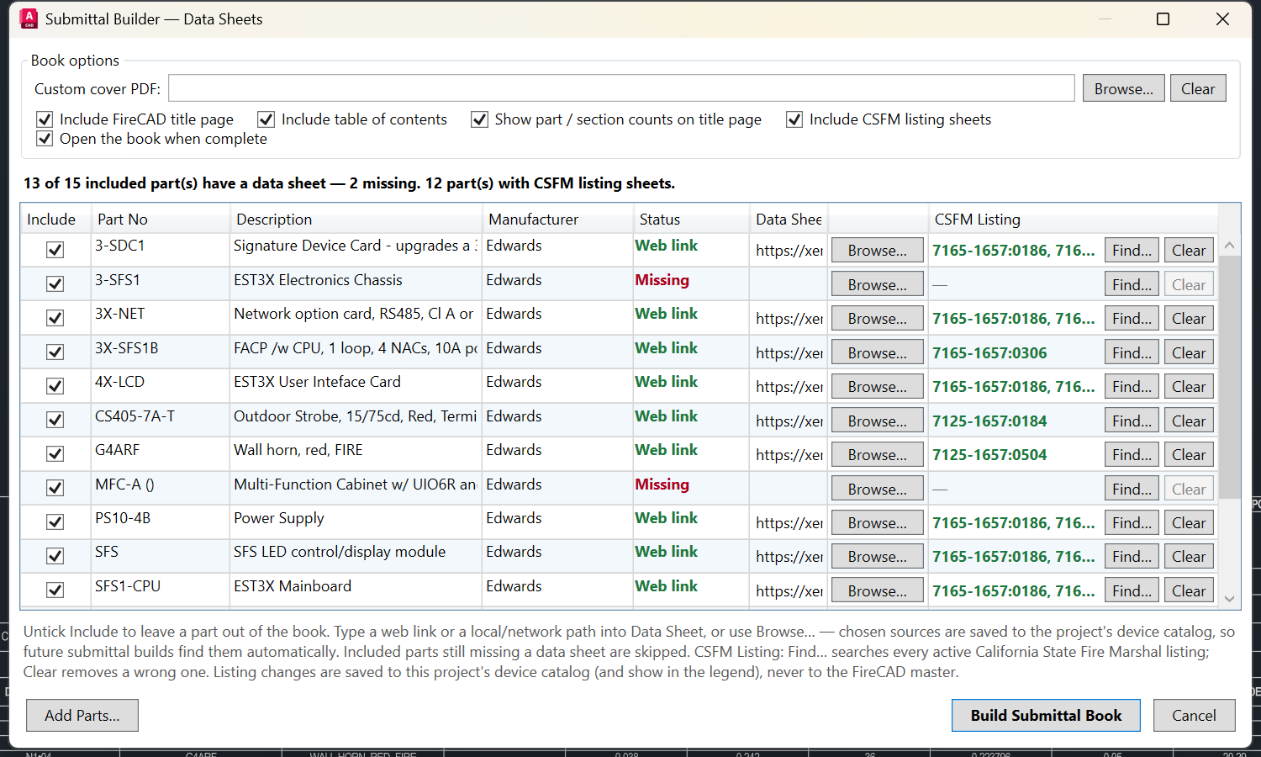
Task: Find CSFM listing for PS10-4B
Action: pyautogui.click(x=1132, y=522)
